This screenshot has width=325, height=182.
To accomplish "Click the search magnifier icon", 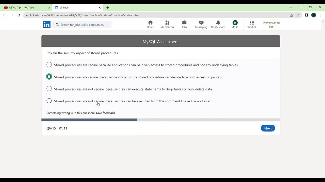I will click(57, 25).
